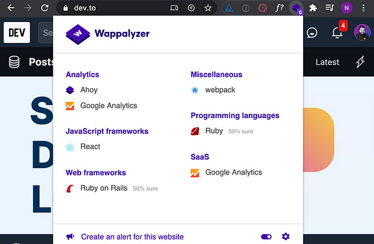Click "50% sure" next to Ruby on Rails
Image resolution: width=374 pixels, height=244 pixels.
click(145, 189)
